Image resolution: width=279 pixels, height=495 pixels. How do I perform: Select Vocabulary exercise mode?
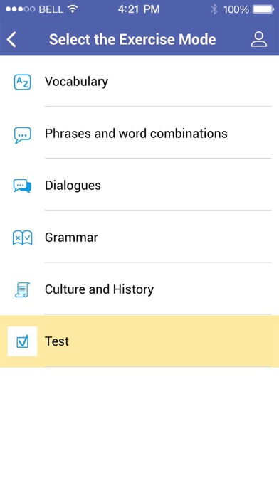click(139, 82)
